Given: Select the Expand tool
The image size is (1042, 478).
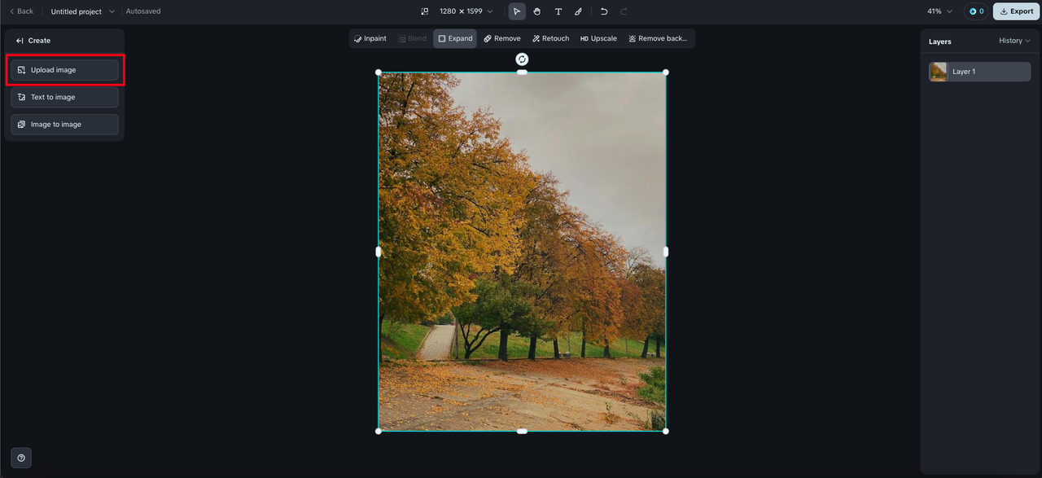Looking at the screenshot, I should point(455,38).
